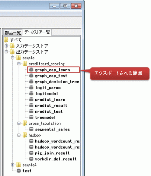Expand the sampleA folder node
Image resolution: width=151 pixels, height=176 pixels.
coord(12,165)
